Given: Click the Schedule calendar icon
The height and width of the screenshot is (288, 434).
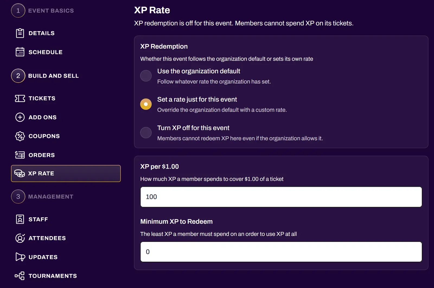Looking at the screenshot, I should coord(20,52).
